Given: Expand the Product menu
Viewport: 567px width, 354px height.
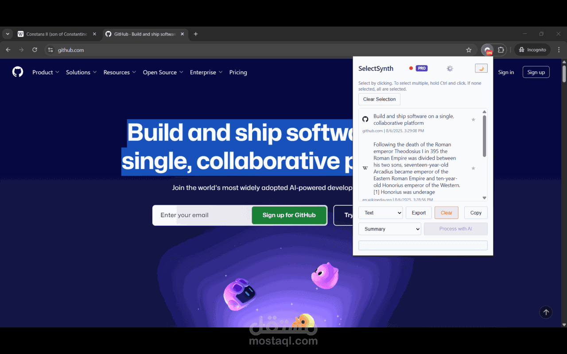Looking at the screenshot, I should click(x=46, y=72).
